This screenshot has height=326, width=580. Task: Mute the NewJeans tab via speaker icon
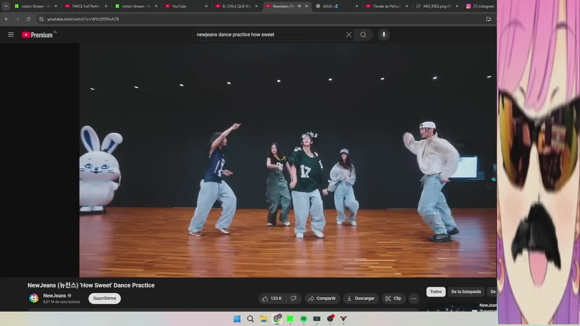click(299, 6)
